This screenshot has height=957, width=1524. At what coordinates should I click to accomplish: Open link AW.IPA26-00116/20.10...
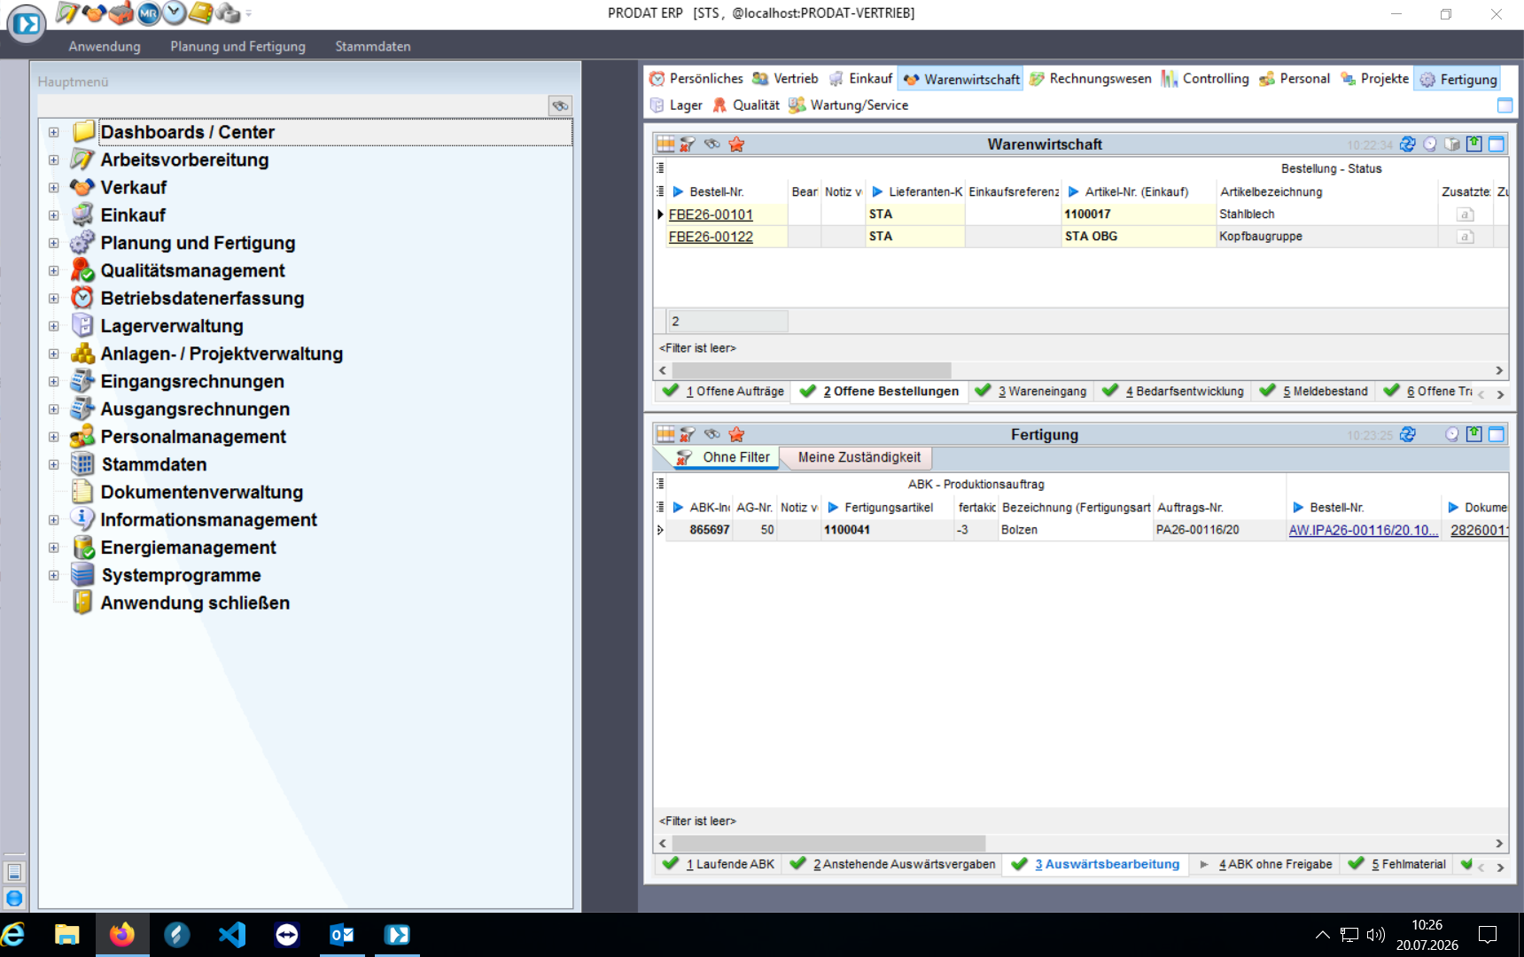point(1363,530)
